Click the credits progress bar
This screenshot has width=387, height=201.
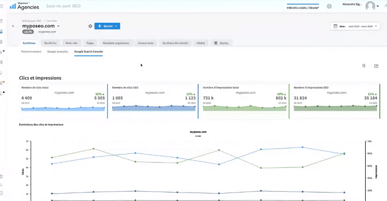pyautogui.click(x=303, y=4)
